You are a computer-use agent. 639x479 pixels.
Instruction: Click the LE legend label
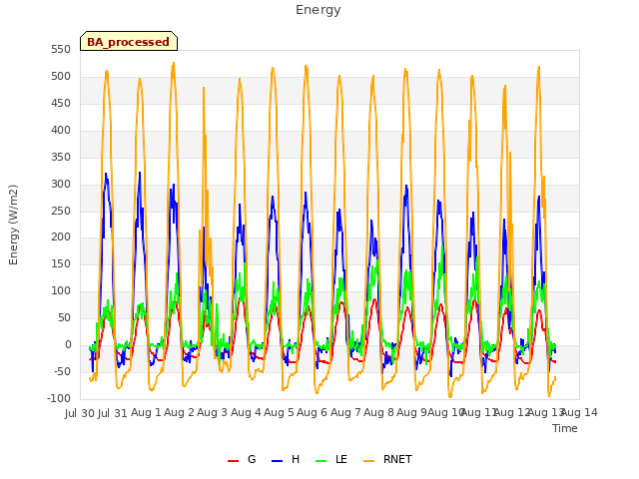341,459
